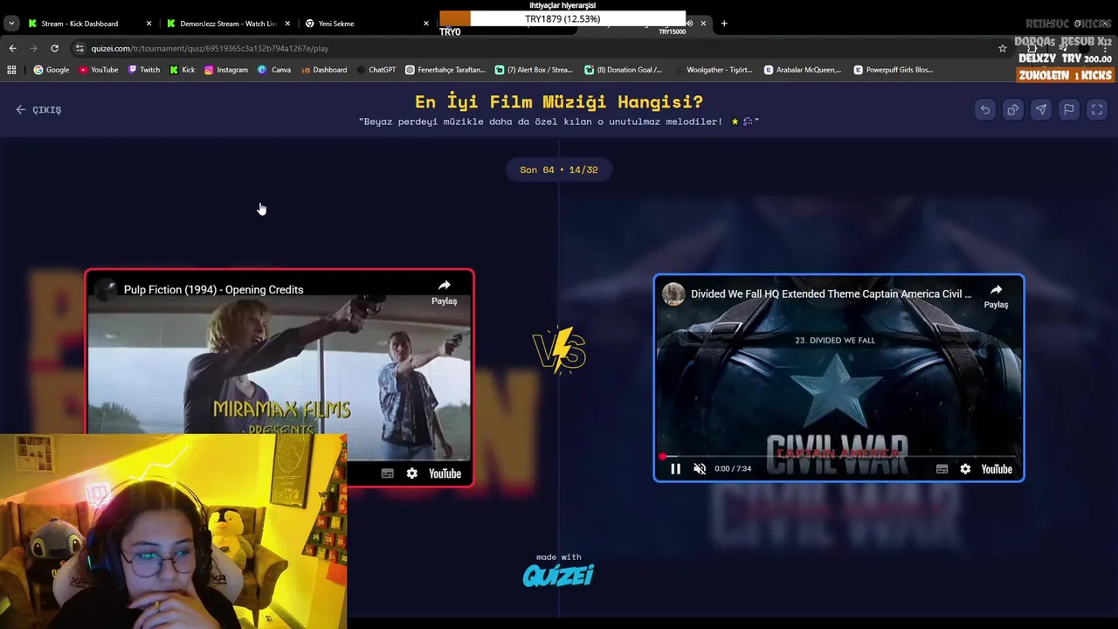Image resolution: width=1118 pixels, height=629 pixels.
Task: Open the ChatGPT bookmark
Action: coord(376,70)
